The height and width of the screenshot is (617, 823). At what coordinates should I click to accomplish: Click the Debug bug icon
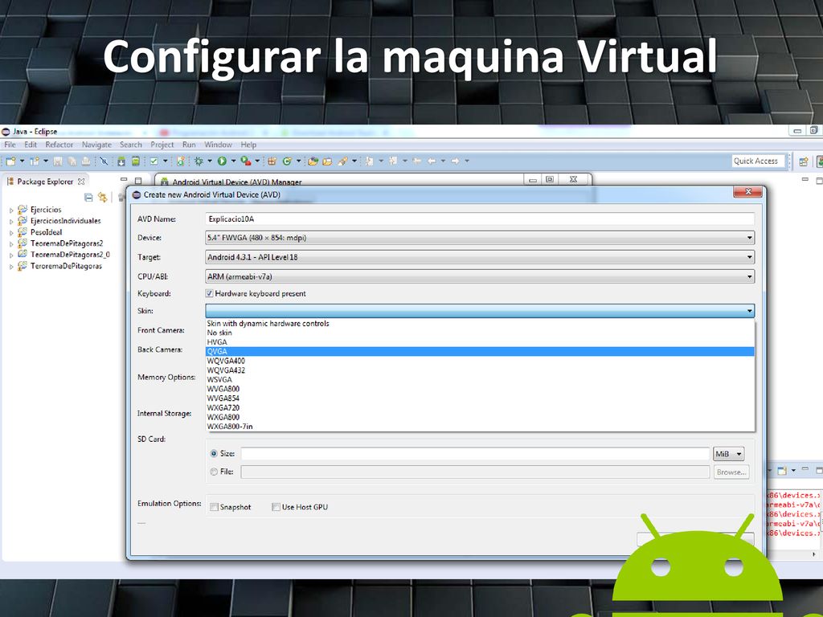pyautogui.click(x=199, y=161)
